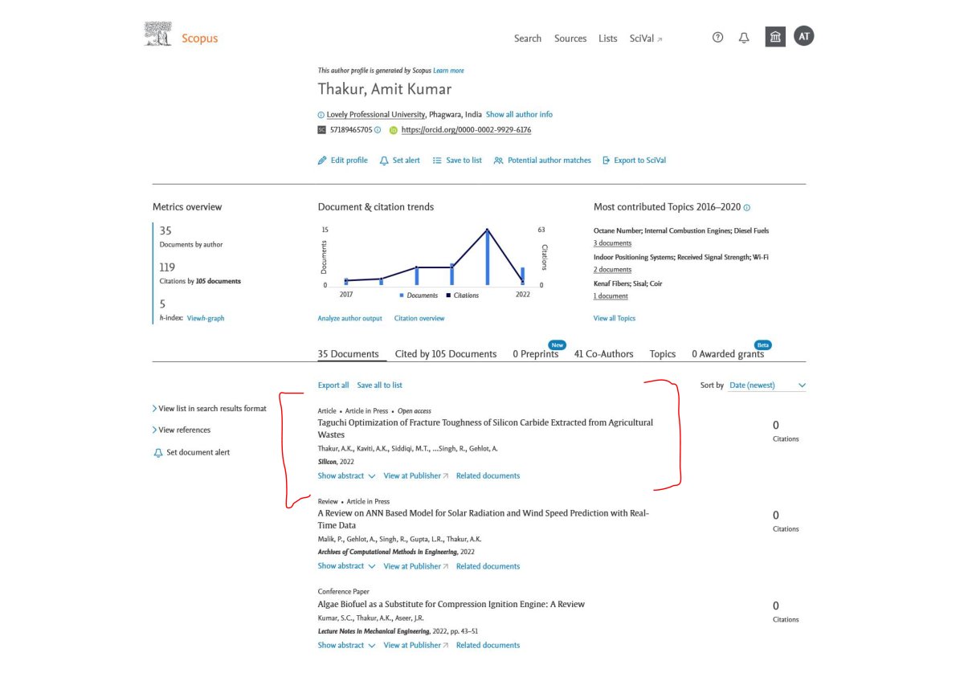Open the AT user avatar menu
This screenshot has height=681, width=964.
803,36
